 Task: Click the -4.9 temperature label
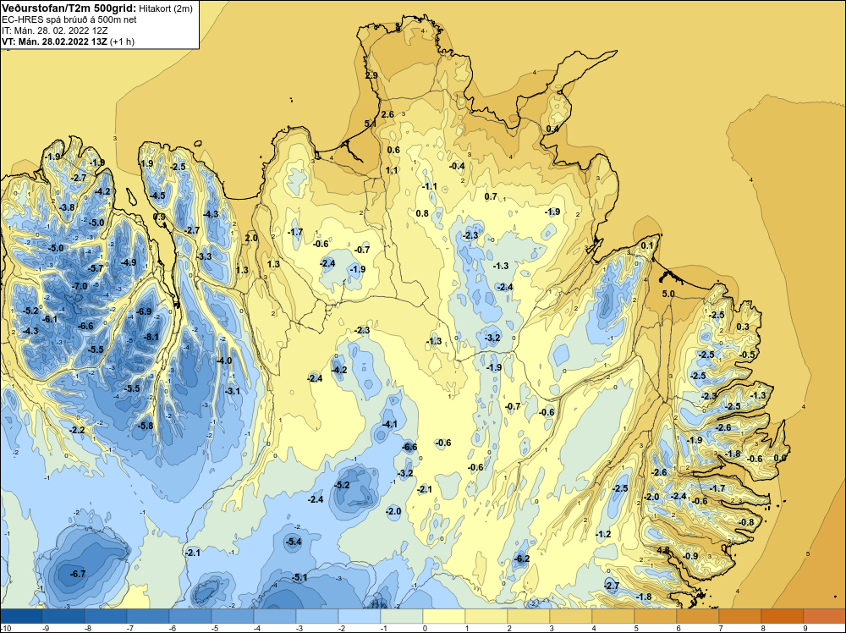(x=129, y=262)
